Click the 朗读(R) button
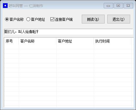The height and width of the screenshot is (110, 136). click(x=93, y=19)
